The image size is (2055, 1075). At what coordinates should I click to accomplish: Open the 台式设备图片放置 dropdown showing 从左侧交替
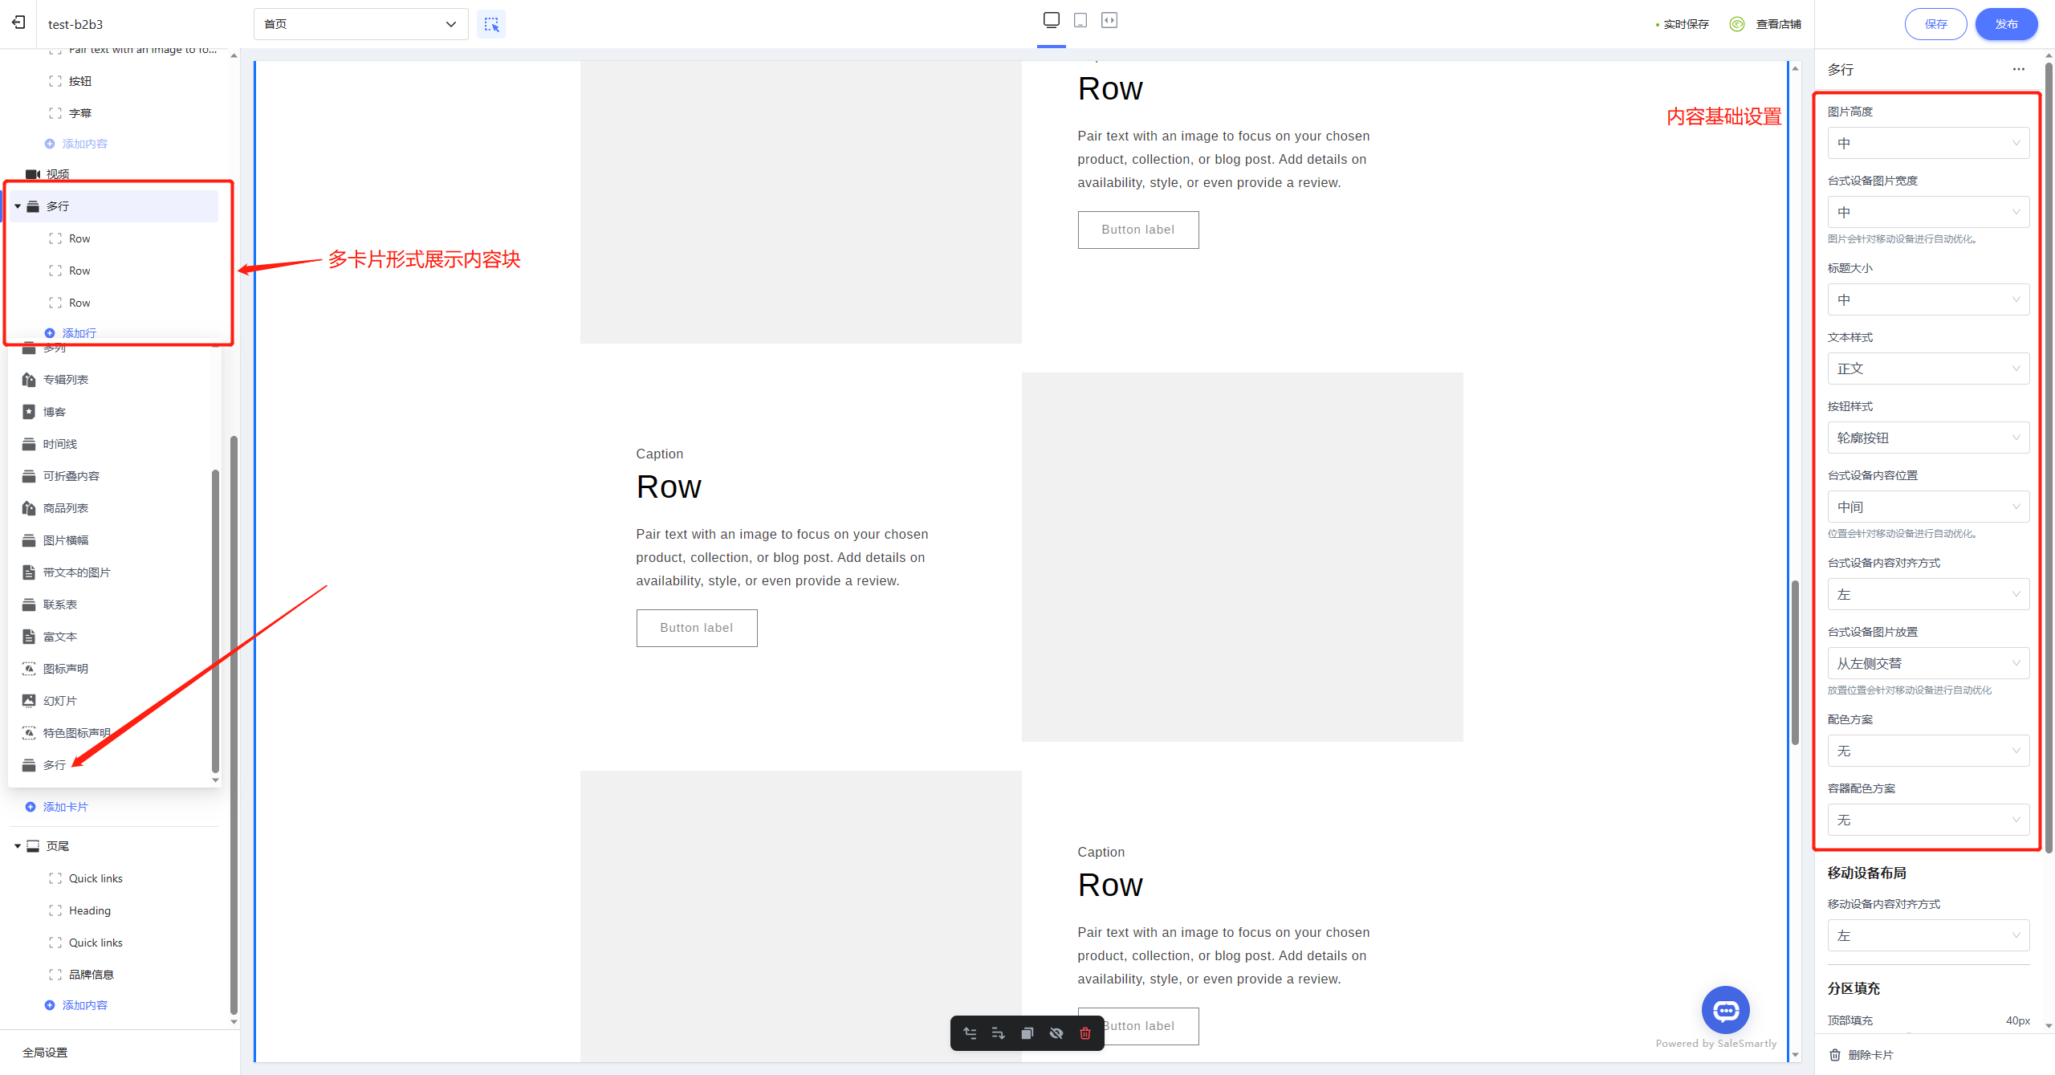[x=1929, y=663]
